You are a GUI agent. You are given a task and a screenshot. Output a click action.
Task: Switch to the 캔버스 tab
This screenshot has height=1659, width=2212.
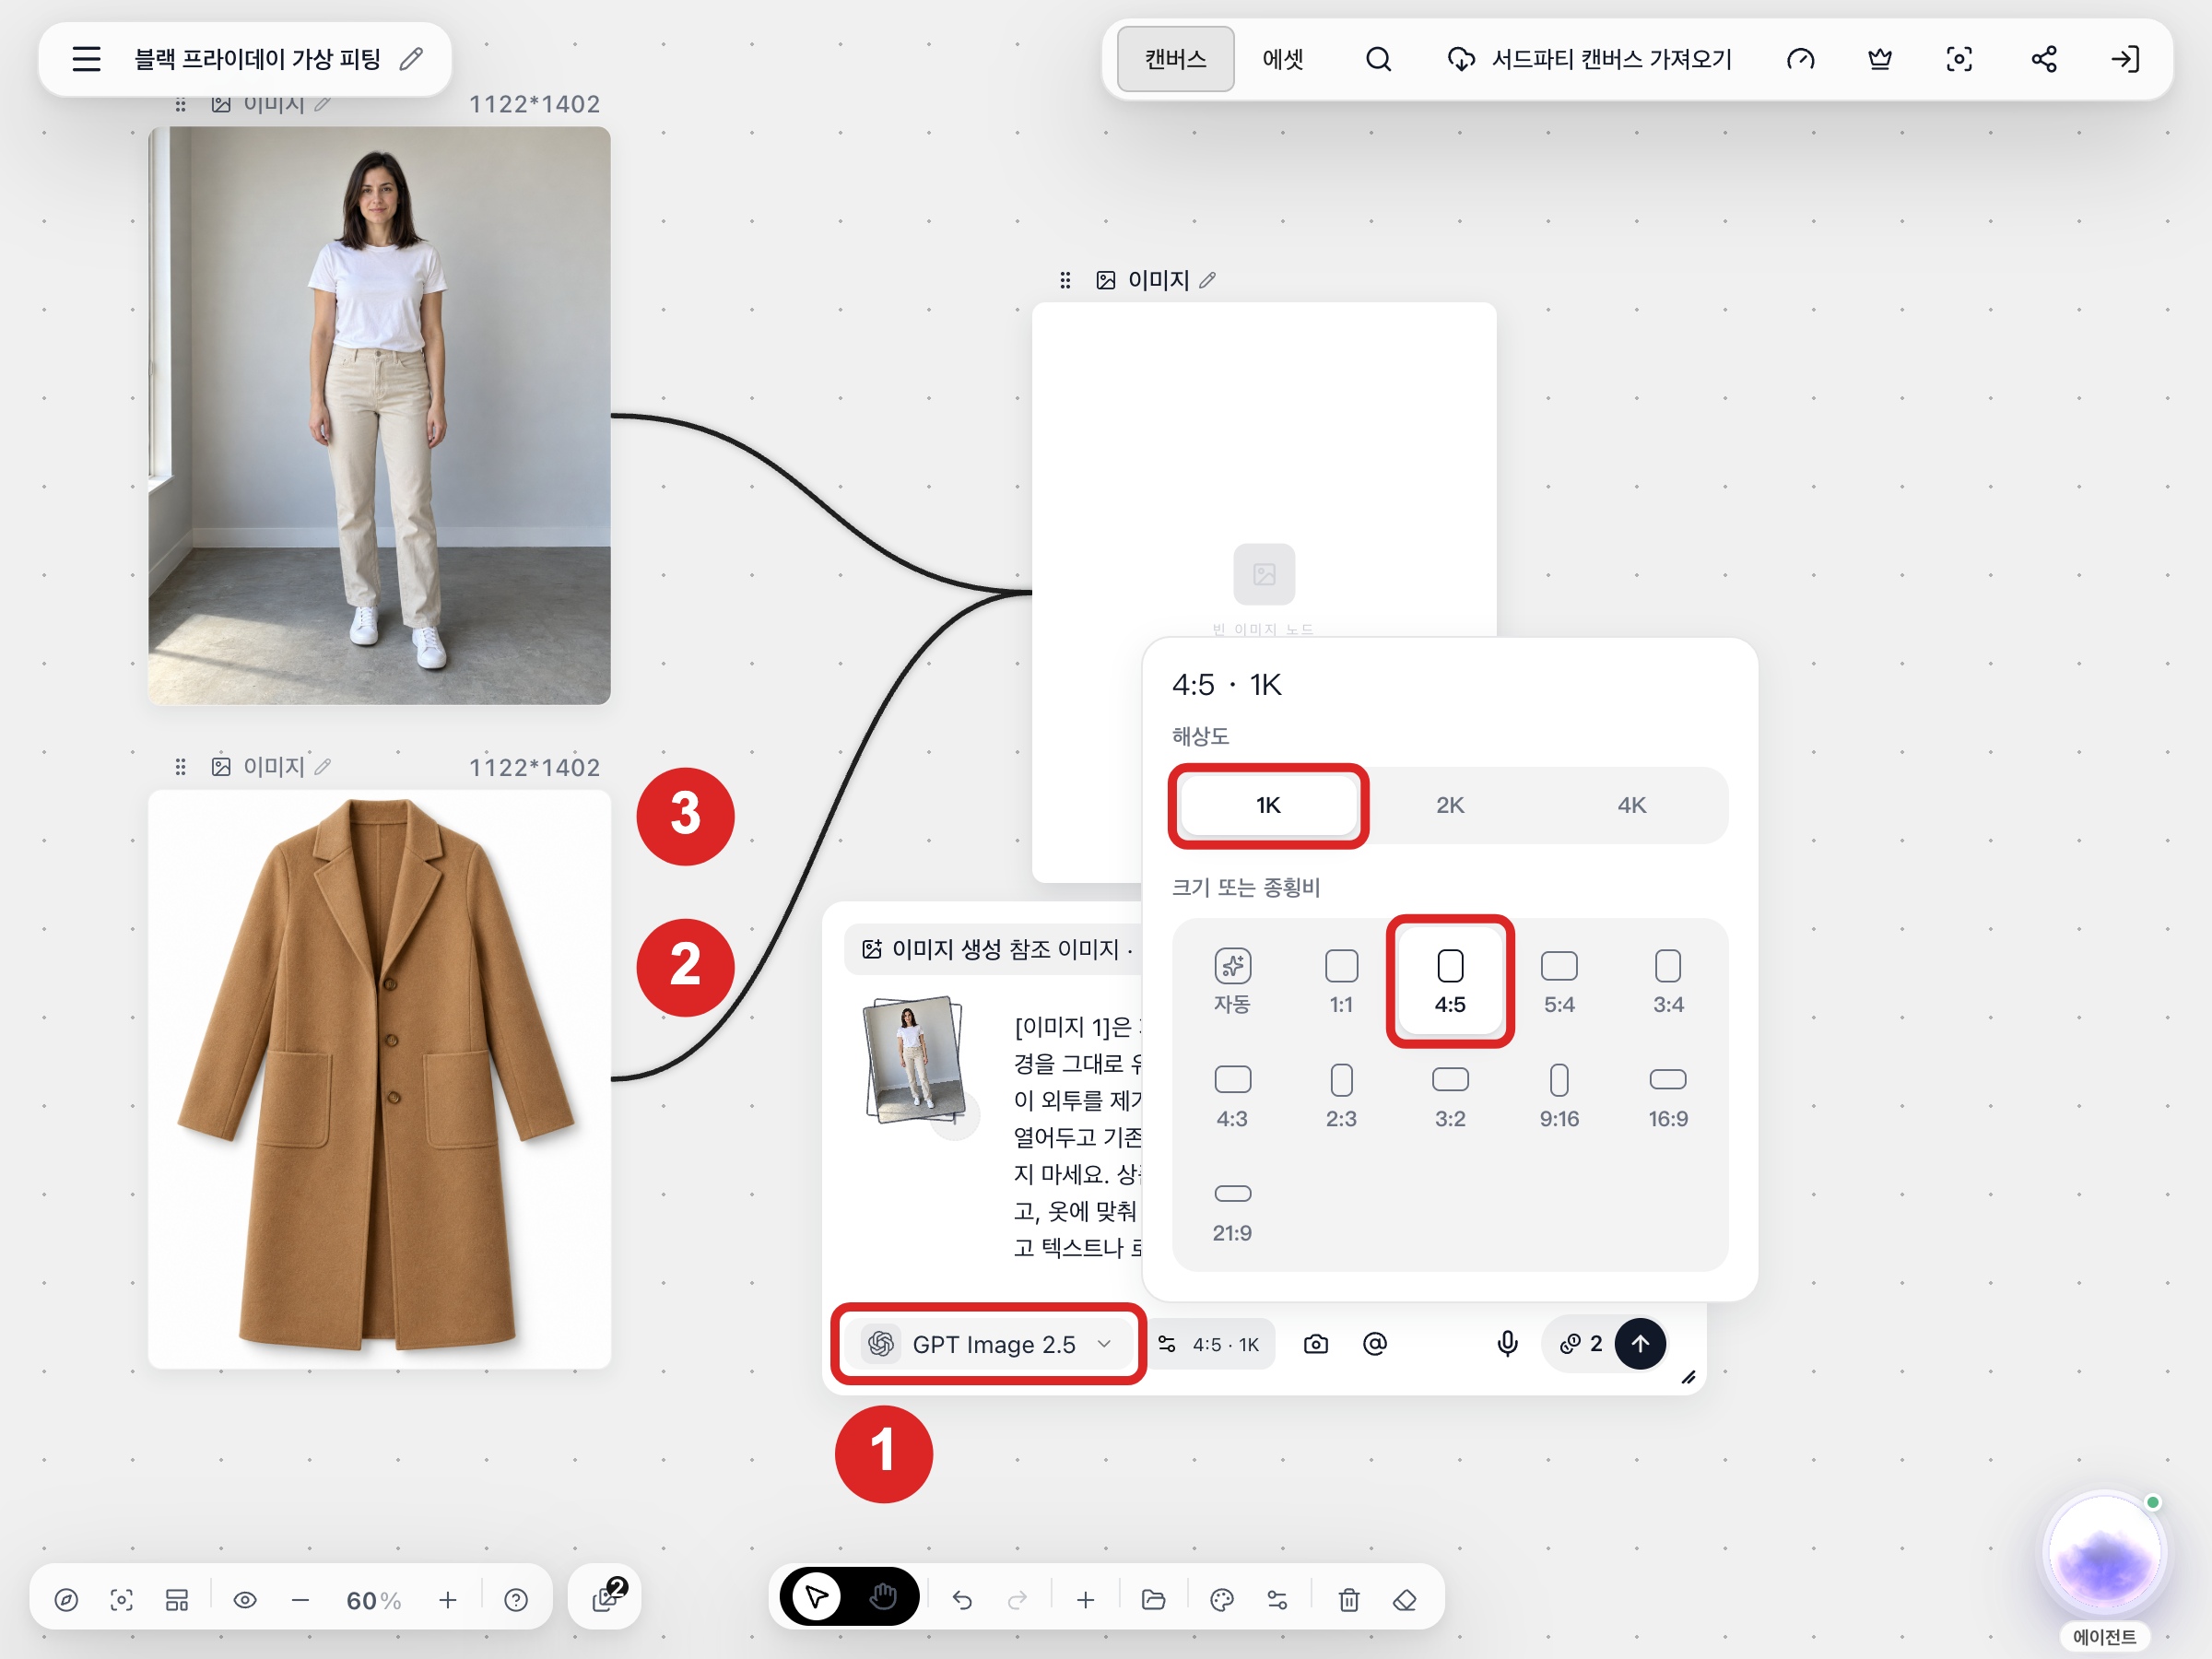point(1175,59)
